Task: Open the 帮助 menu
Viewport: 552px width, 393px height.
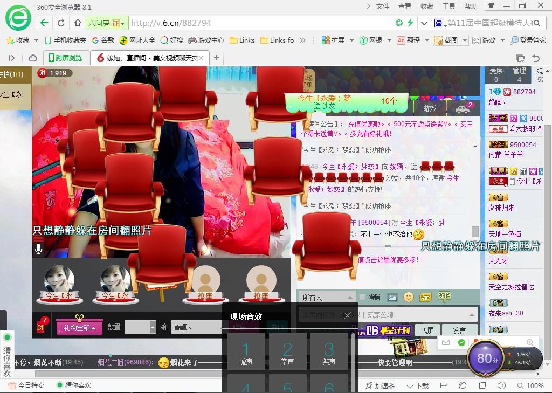Action: point(471,6)
